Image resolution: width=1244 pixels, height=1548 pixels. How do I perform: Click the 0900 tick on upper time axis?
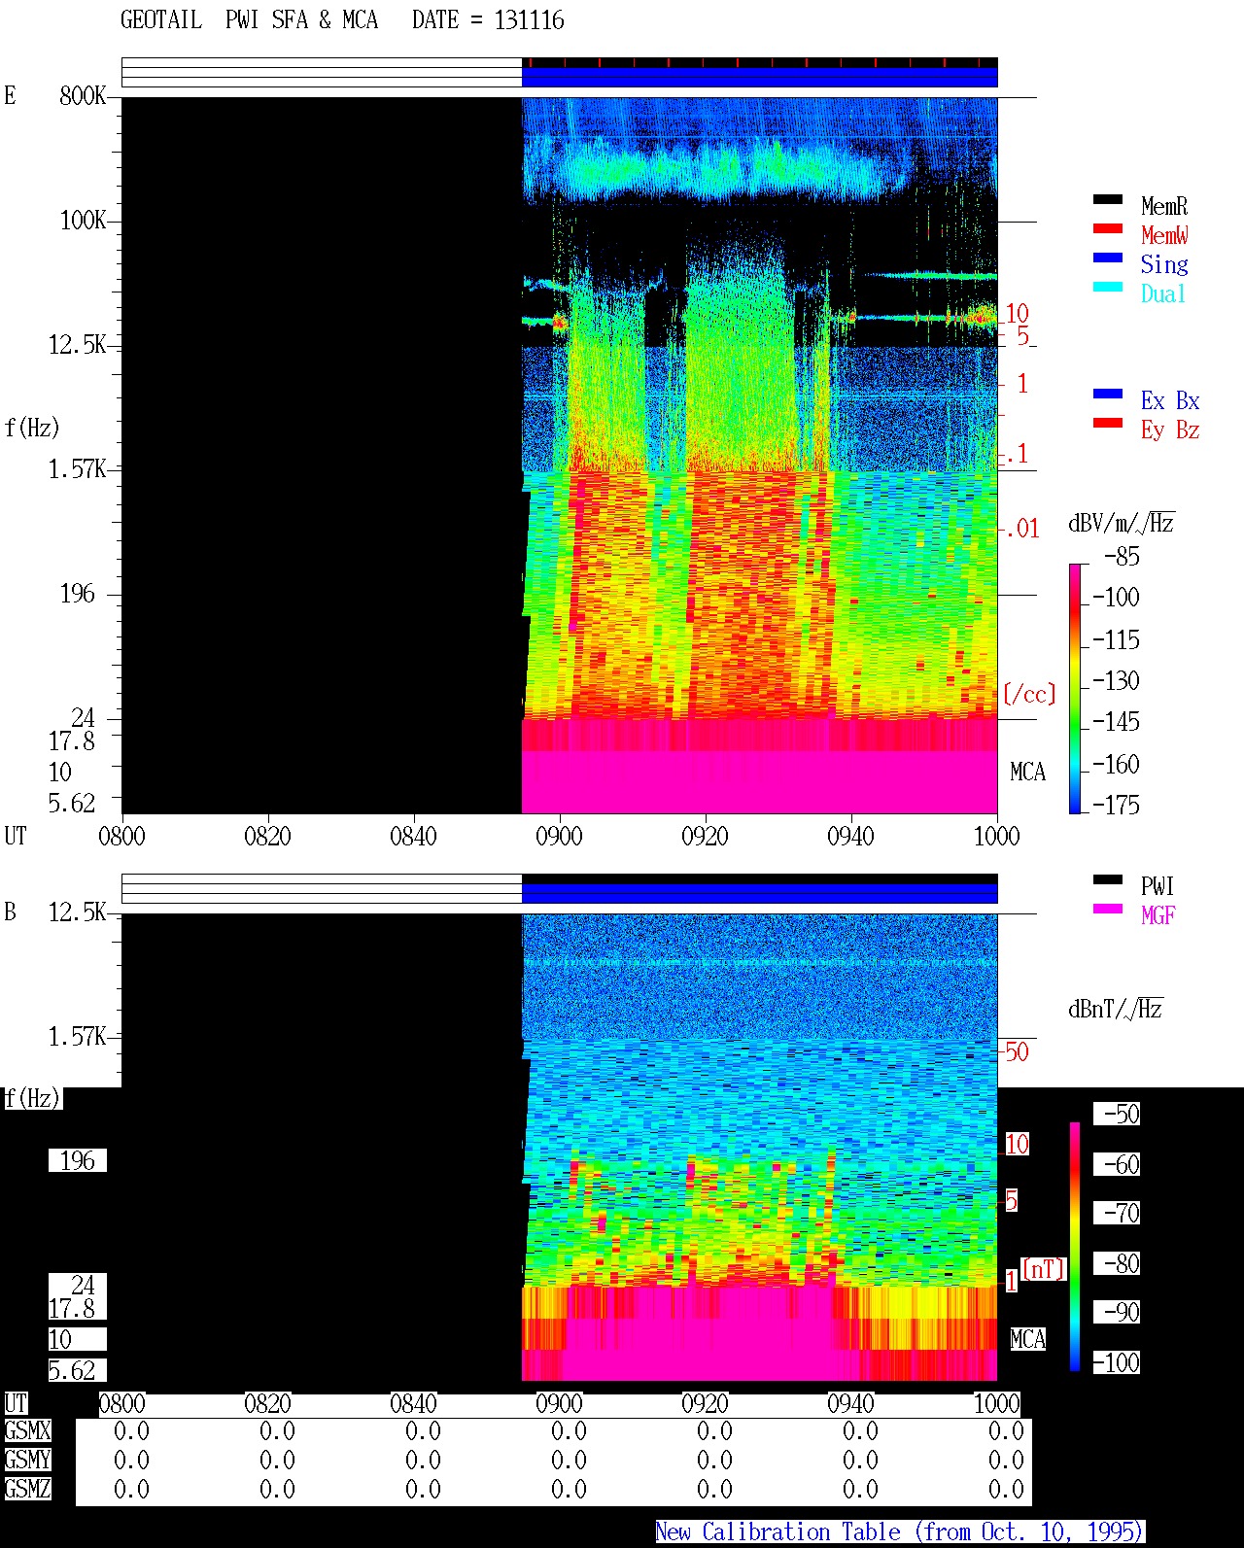point(559,836)
